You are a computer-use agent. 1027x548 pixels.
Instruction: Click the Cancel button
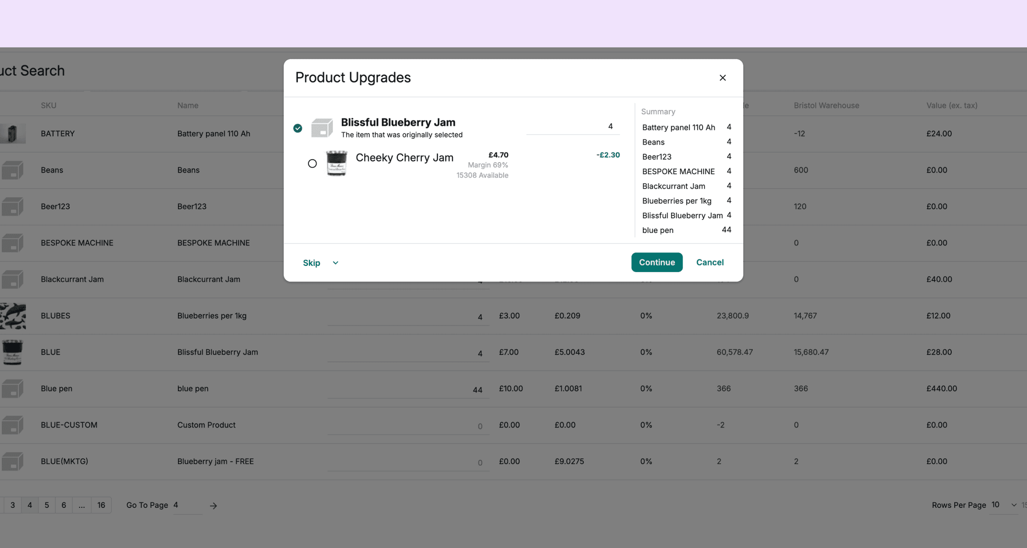pyautogui.click(x=710, y=262)
